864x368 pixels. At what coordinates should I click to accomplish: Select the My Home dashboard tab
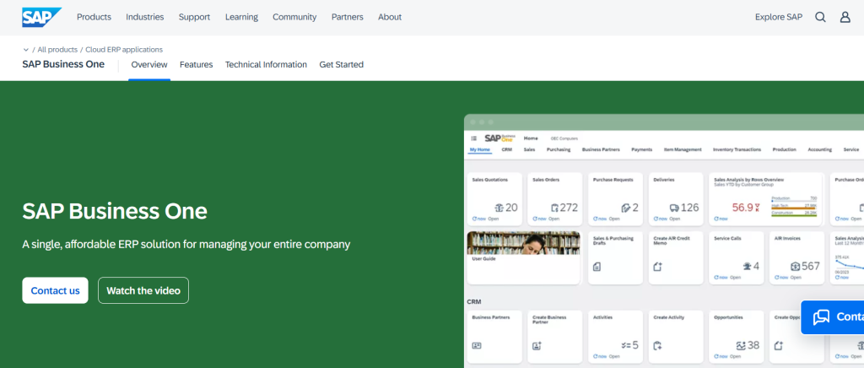click(480, 149)
